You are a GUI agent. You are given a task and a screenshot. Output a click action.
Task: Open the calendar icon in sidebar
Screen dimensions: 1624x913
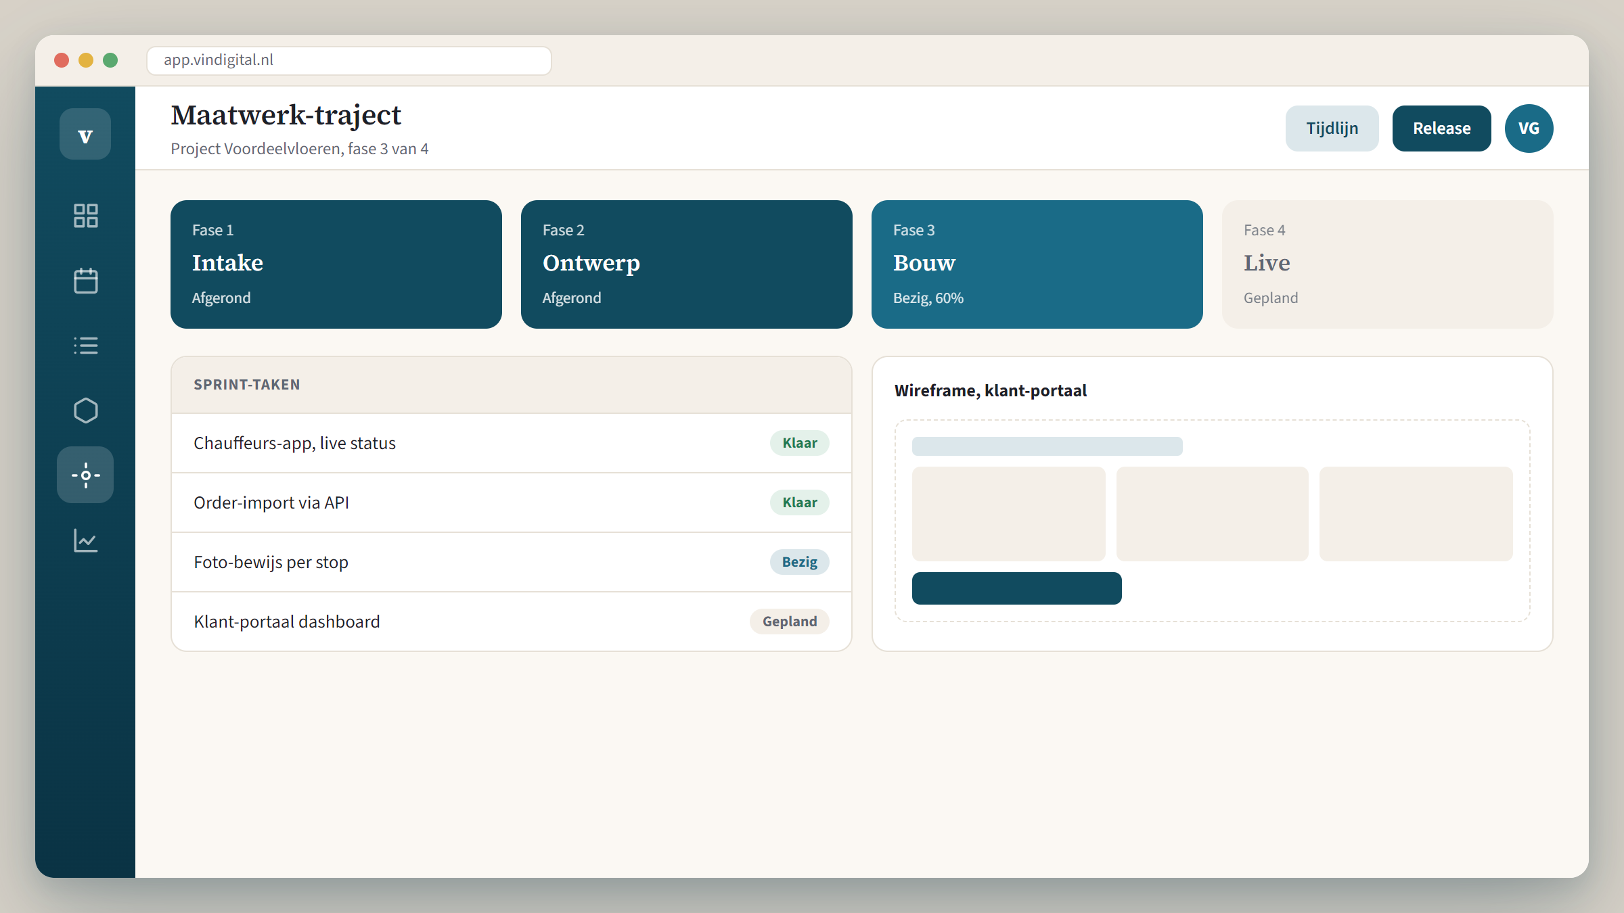coord(85,281)
